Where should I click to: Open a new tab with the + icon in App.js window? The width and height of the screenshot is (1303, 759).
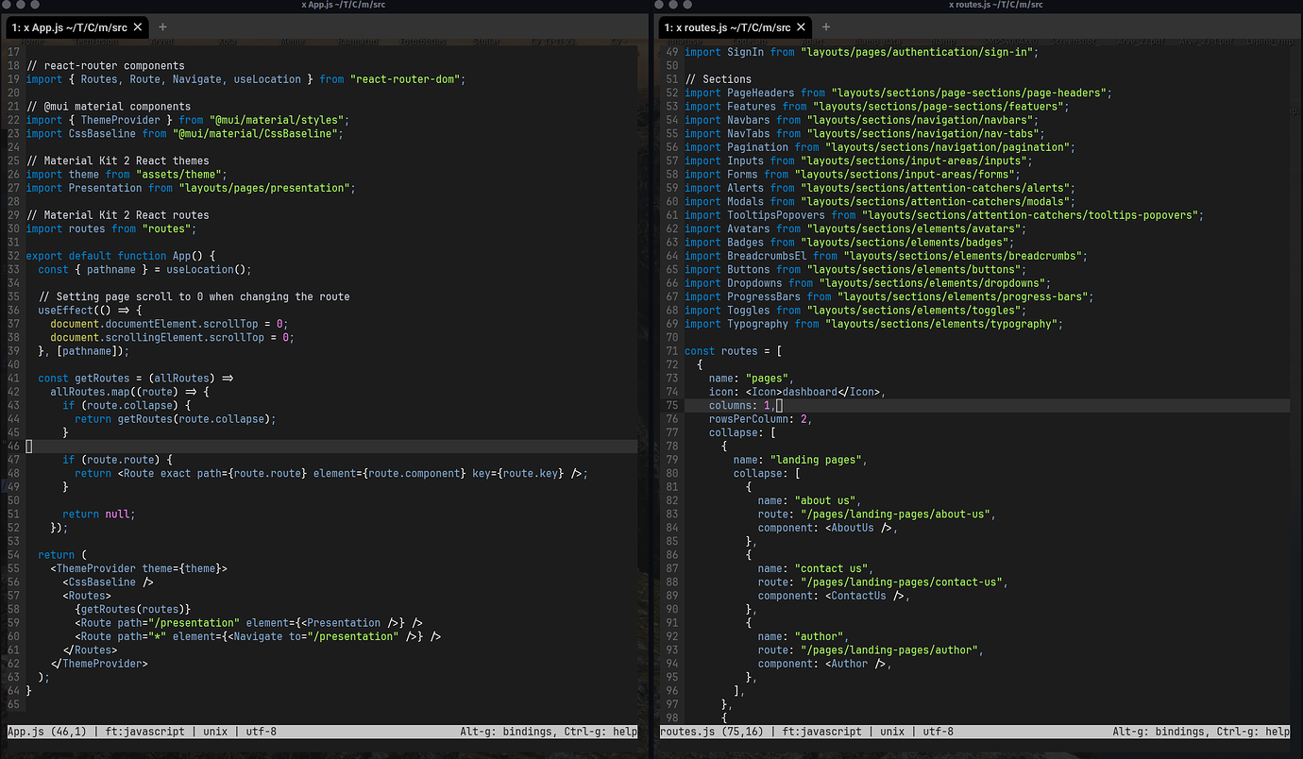[161, 27]
